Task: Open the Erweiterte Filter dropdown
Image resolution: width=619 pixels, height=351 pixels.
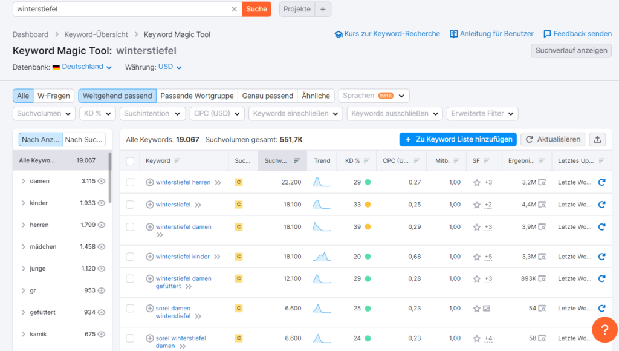Action: (x=482, y=113)
